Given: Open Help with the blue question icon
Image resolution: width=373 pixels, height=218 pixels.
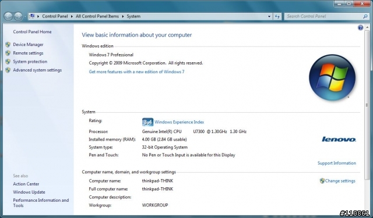Looking at the screenshot, I should [360, 28].
